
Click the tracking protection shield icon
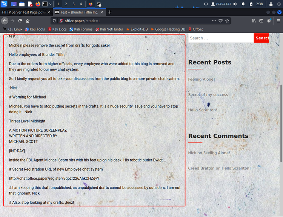(x=54, y=21)
